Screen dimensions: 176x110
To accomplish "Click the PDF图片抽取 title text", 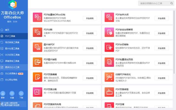I will (50, 59).
